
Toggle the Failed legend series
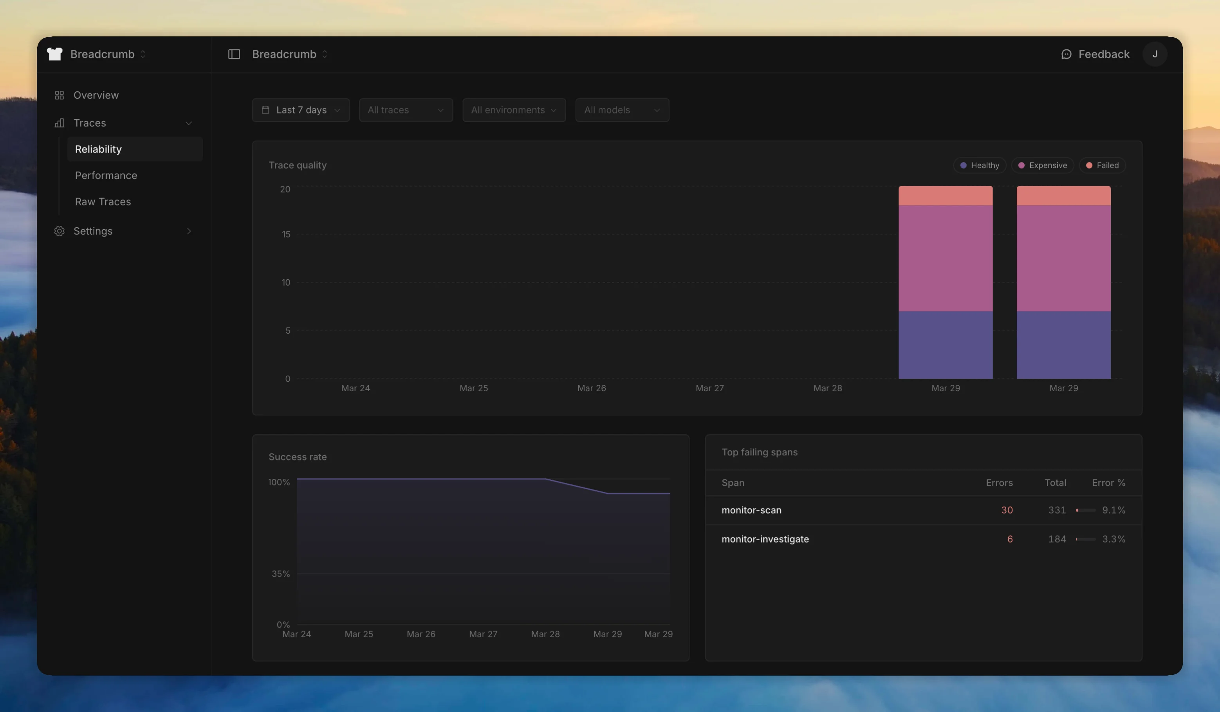tap(1102, 165)
